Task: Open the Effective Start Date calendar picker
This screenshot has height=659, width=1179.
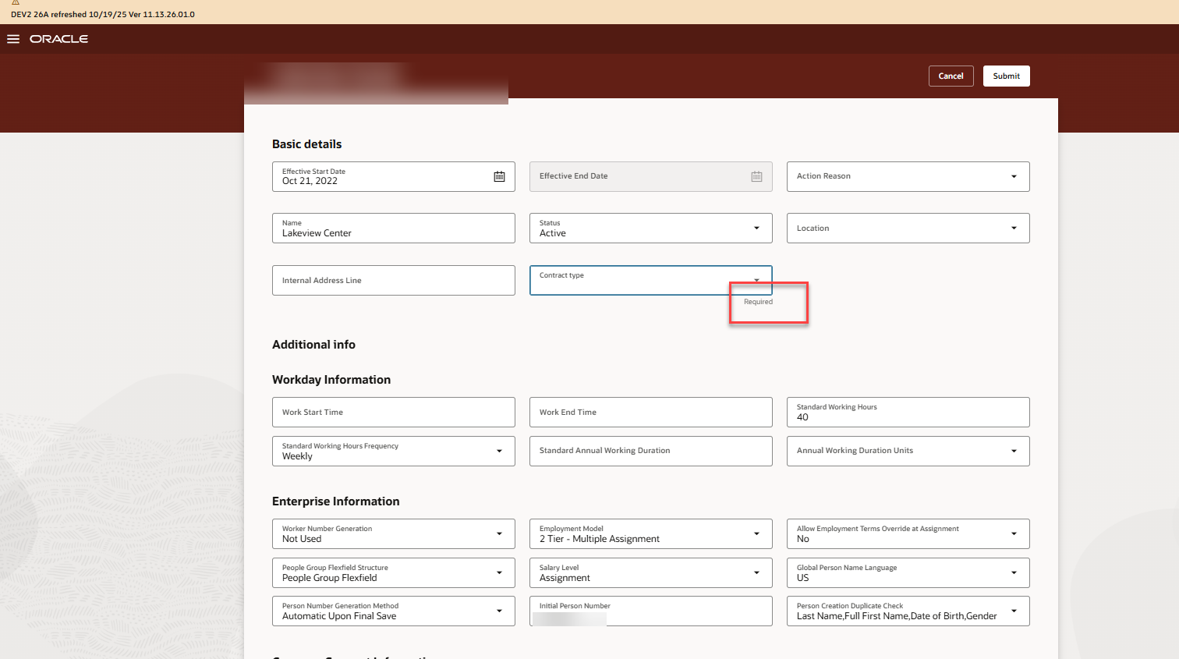Action: point(499,177)
